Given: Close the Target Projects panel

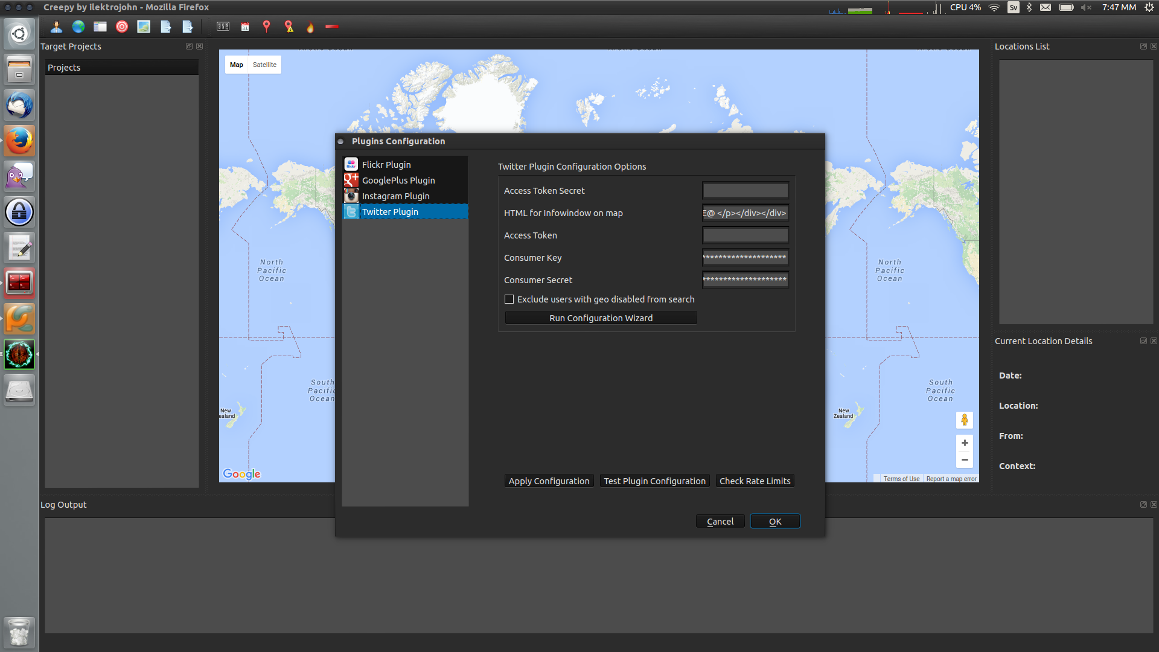Looking at the screenshot, I should pos(199,46).
